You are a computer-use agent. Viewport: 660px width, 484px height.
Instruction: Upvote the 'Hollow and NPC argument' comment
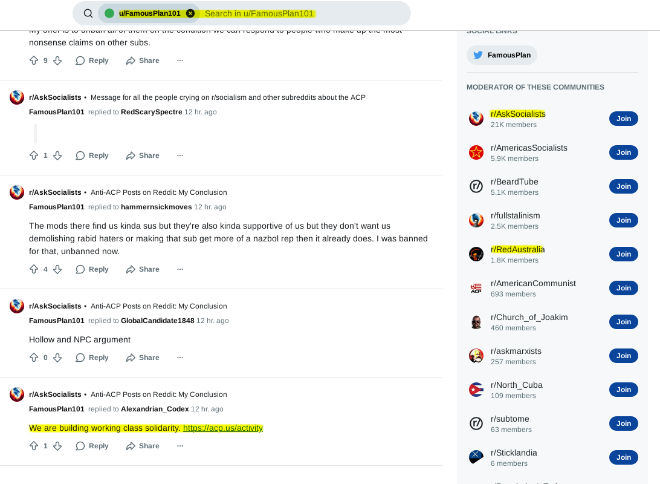point(34,358)
